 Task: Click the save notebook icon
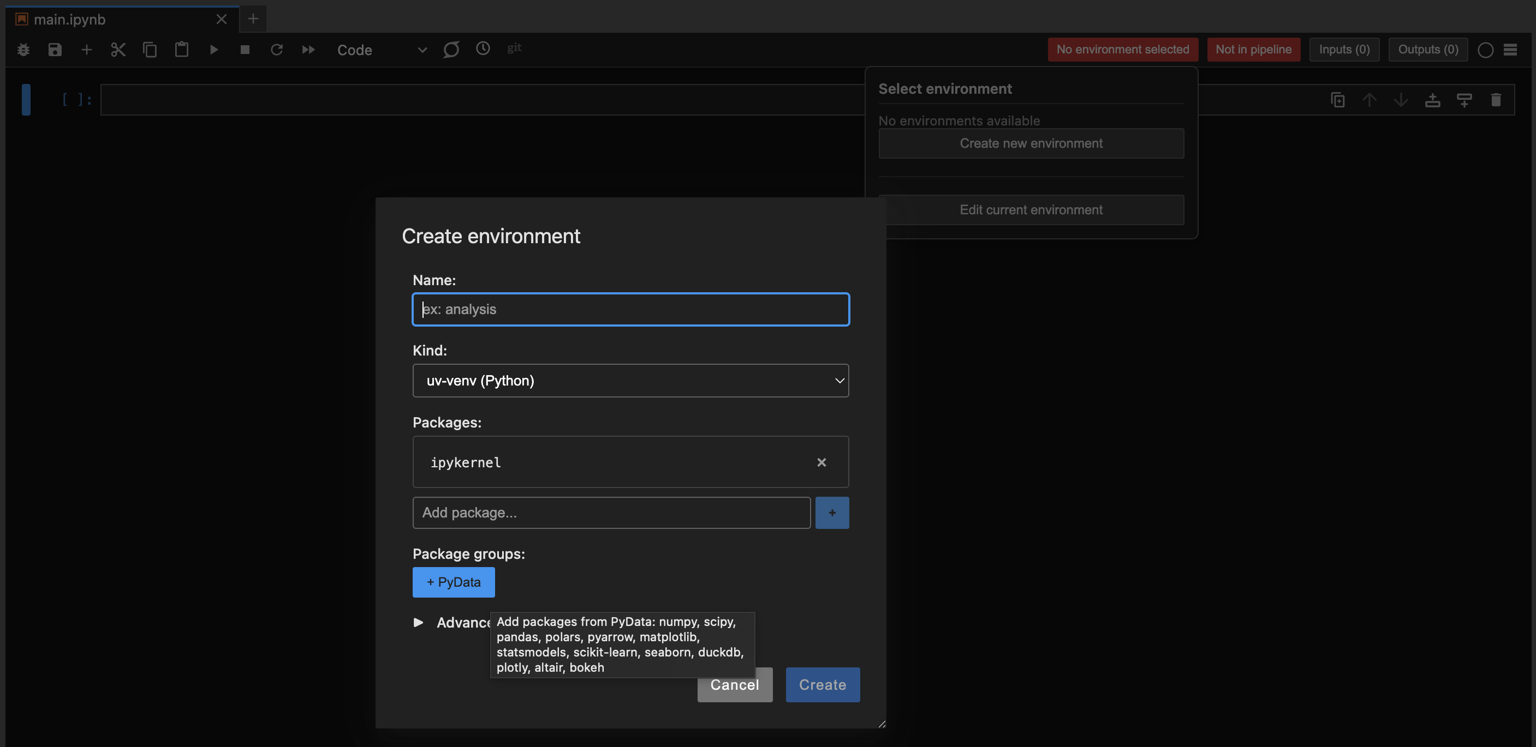[x=55, y=50]
